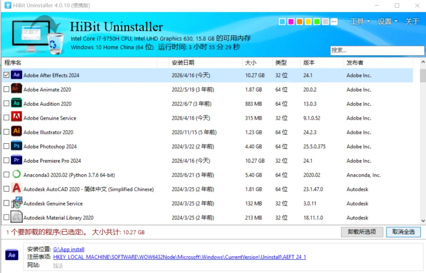Viewport: 426px width, 273px height.
Task: Select the Anaconda3 2020.02 (Python 3.7.6 64-bit) row
Action: pos(207,175)
